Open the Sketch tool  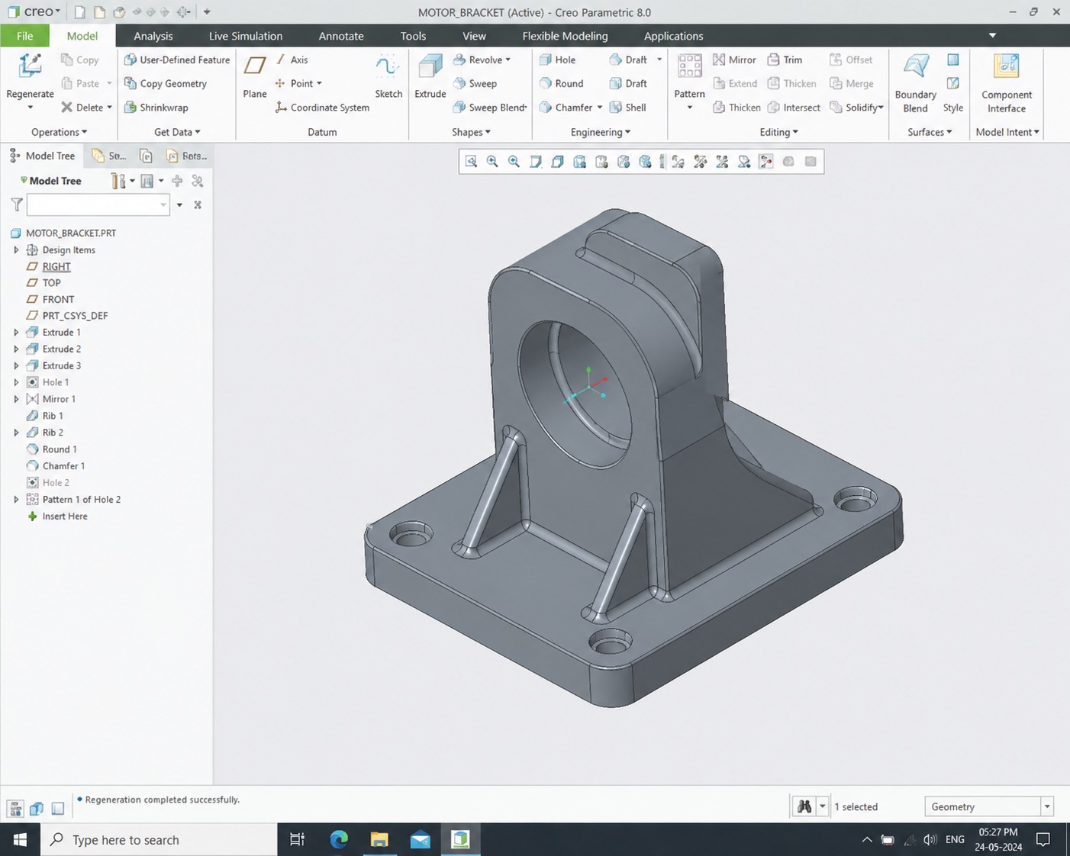click(388, 76)
